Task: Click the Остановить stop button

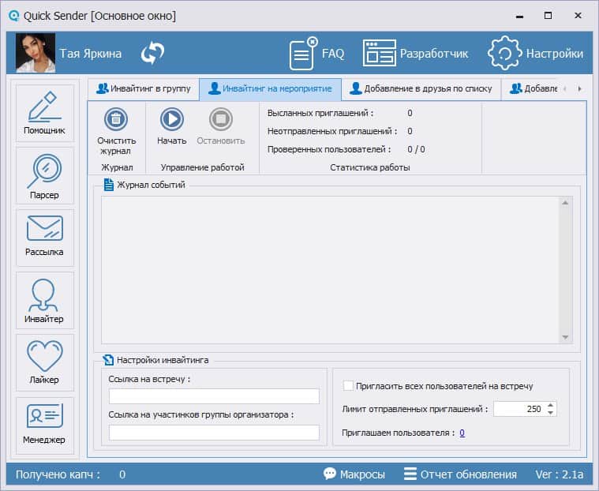Action: (221, 119)
